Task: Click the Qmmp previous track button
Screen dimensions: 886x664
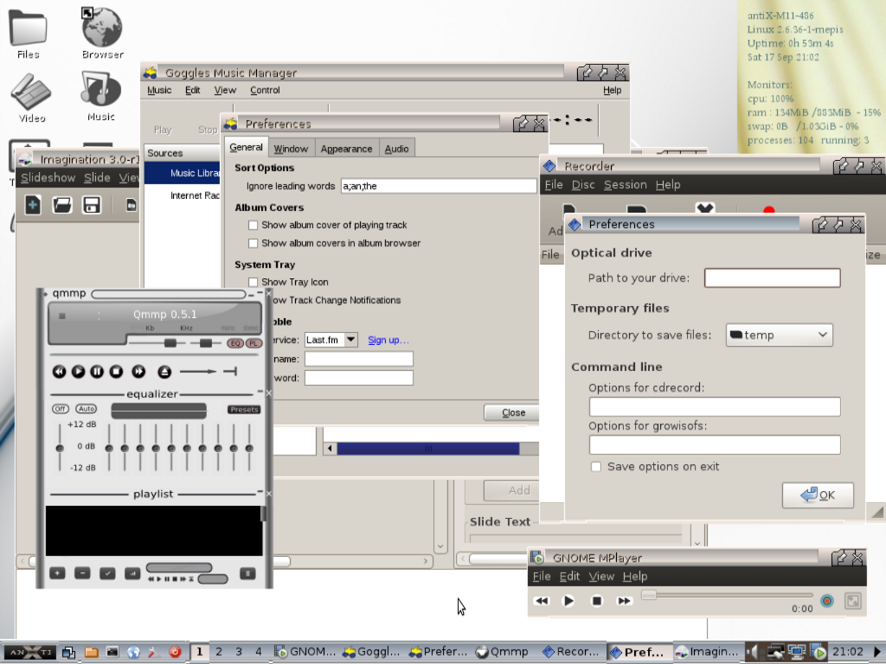Action: point(59,372)
